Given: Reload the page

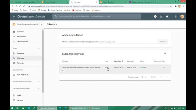Looking at the screenshot, I should pyautogui.click(x=20, y=6).
